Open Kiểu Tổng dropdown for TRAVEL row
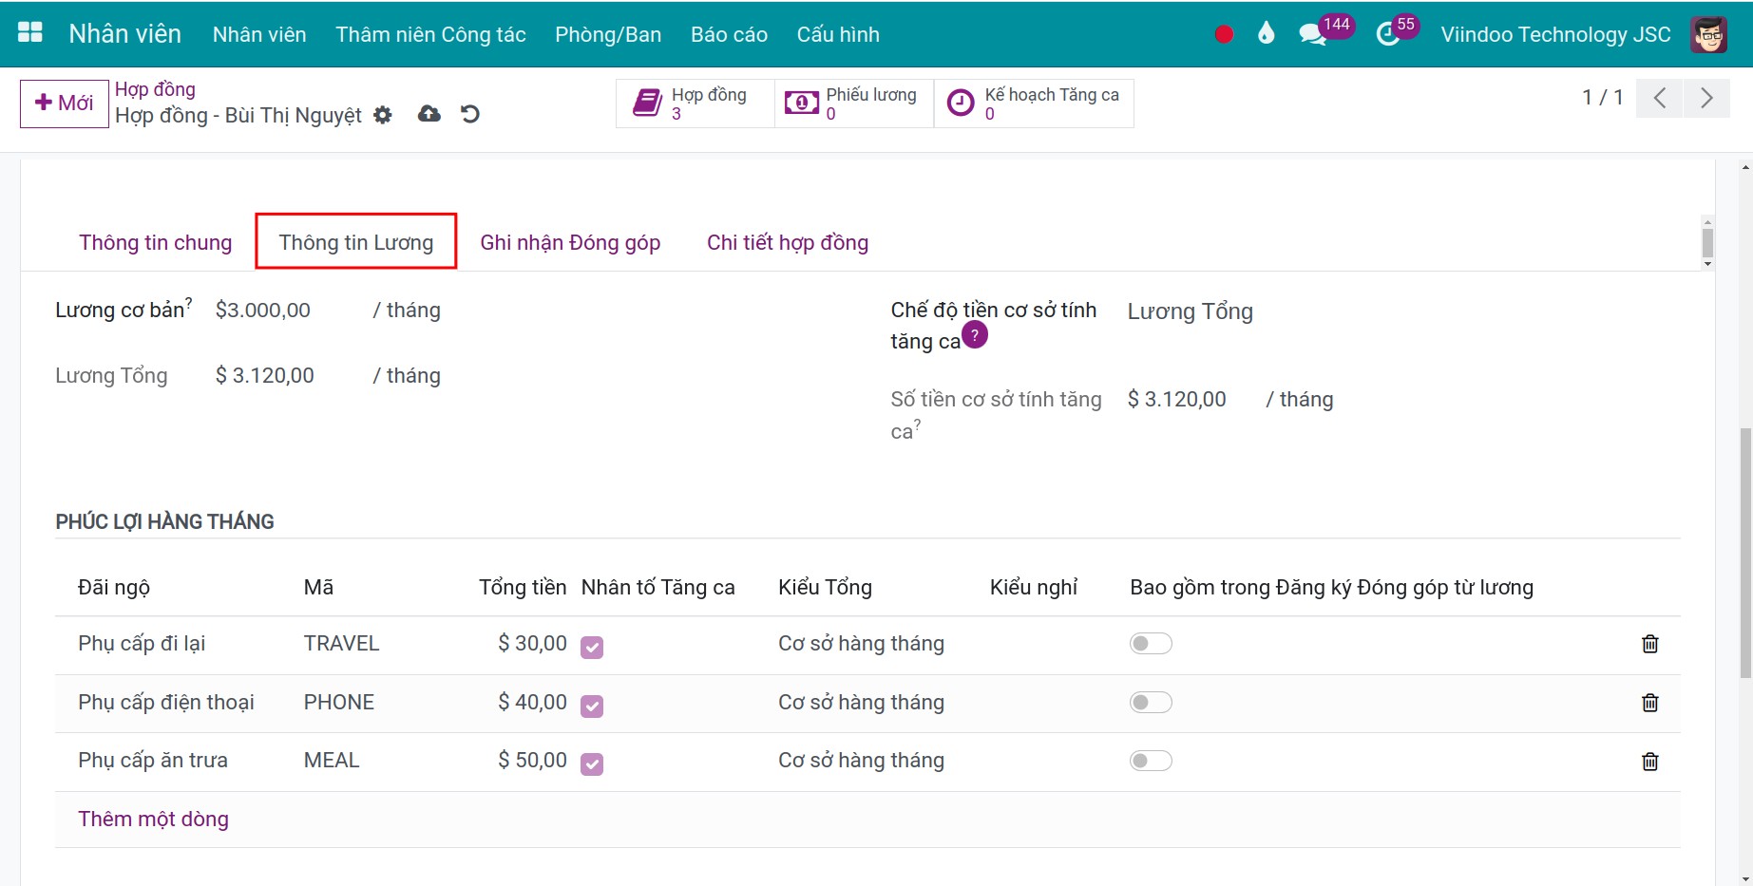The width and height of the screenshot is (1753, 886). pos(861,644)
